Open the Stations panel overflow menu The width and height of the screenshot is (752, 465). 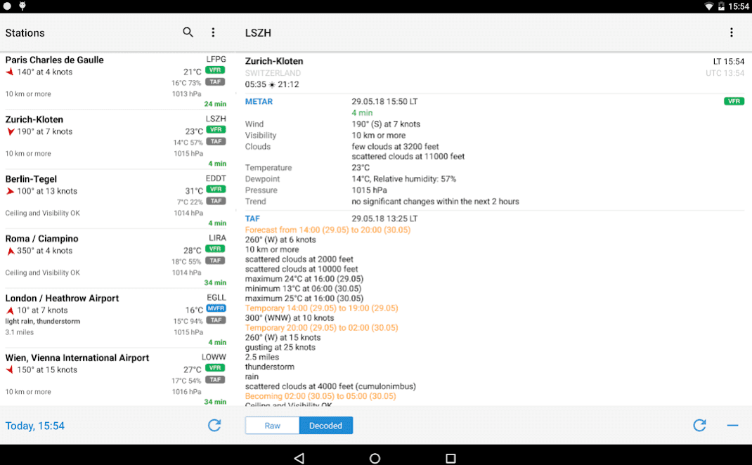point(213,32)
